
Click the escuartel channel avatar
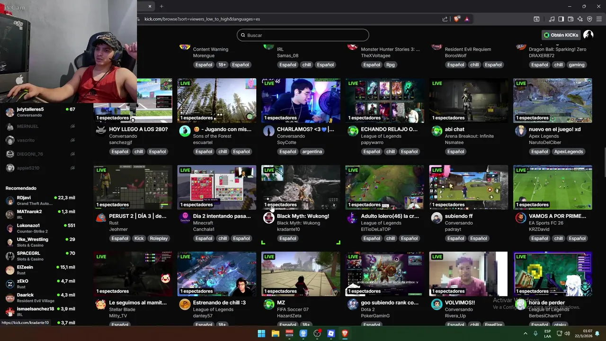coord(185,131)
